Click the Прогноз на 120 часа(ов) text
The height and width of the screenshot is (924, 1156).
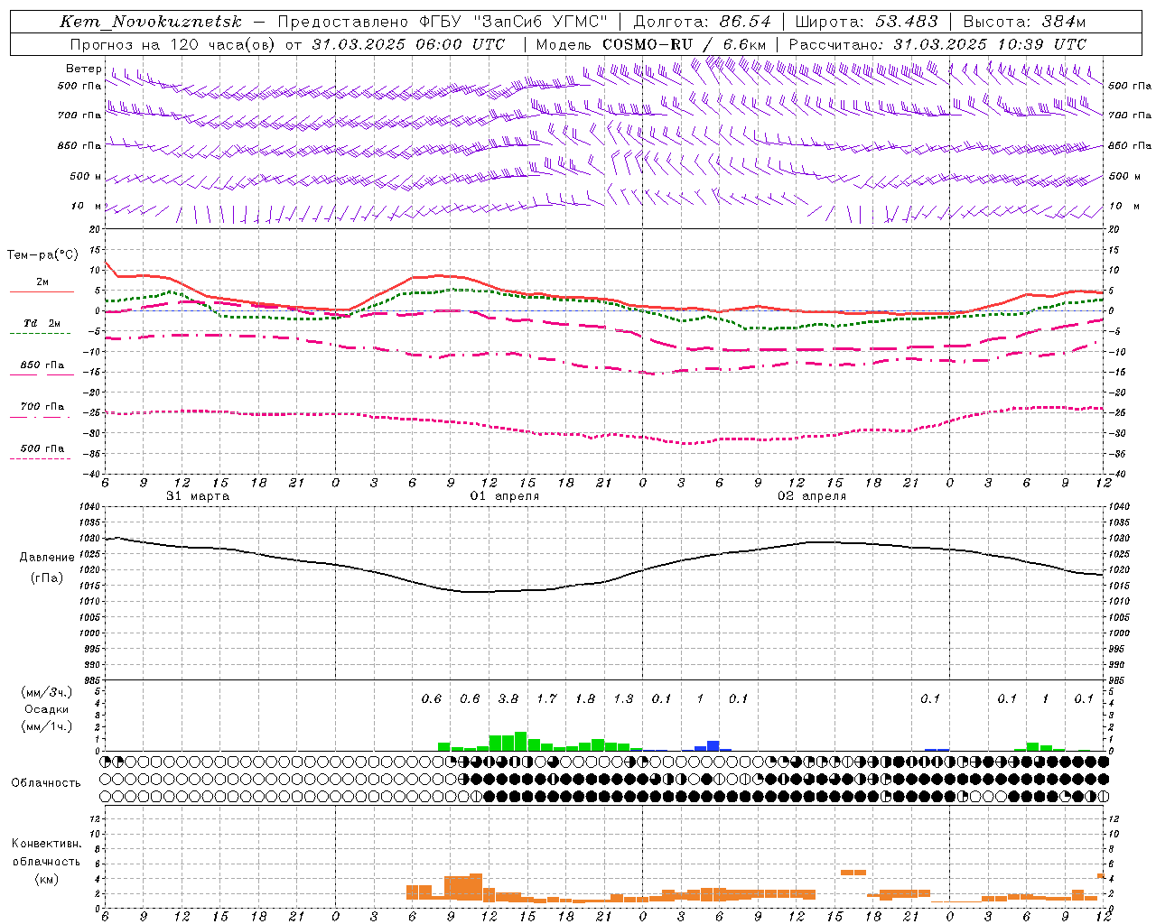pos(173,44)
